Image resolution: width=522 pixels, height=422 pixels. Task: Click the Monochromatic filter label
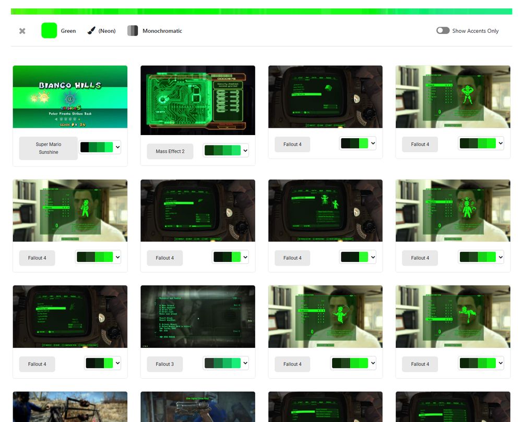click(x=162, y=31)
